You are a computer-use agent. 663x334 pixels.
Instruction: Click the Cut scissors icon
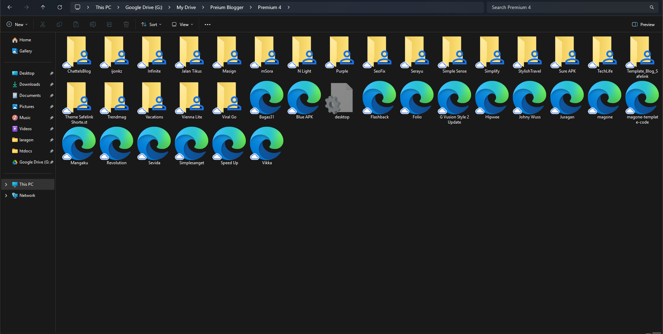43,24
